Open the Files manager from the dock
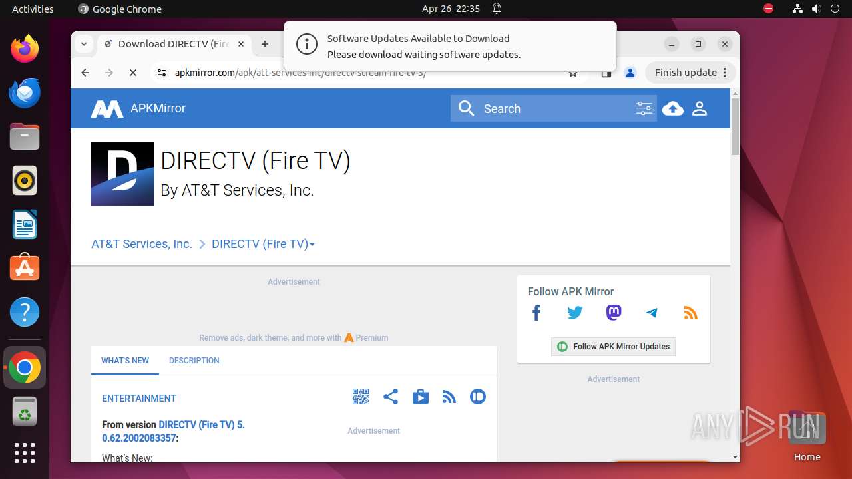Viewport: 852px width, 479px height. click(25, 136)
